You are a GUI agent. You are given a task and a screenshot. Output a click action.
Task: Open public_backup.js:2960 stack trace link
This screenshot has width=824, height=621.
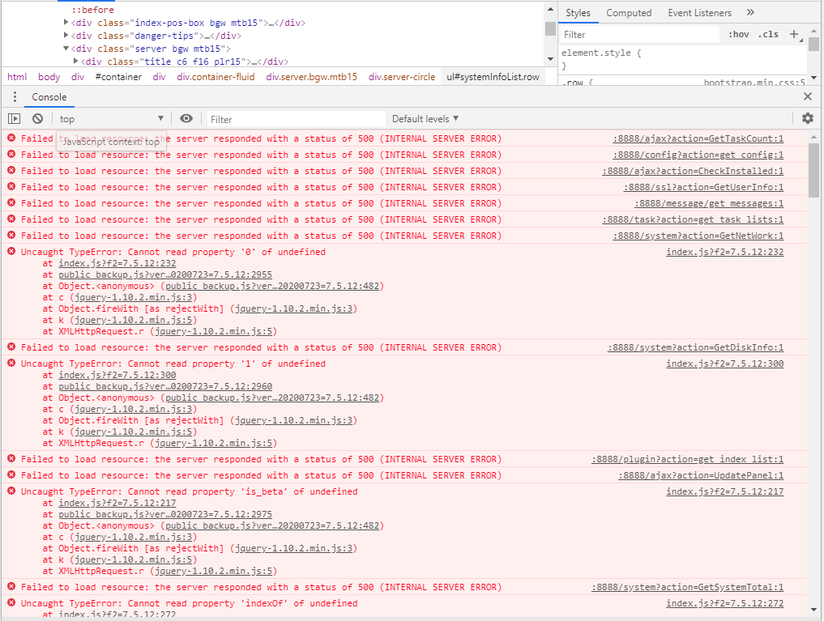[x=165, y=386]
